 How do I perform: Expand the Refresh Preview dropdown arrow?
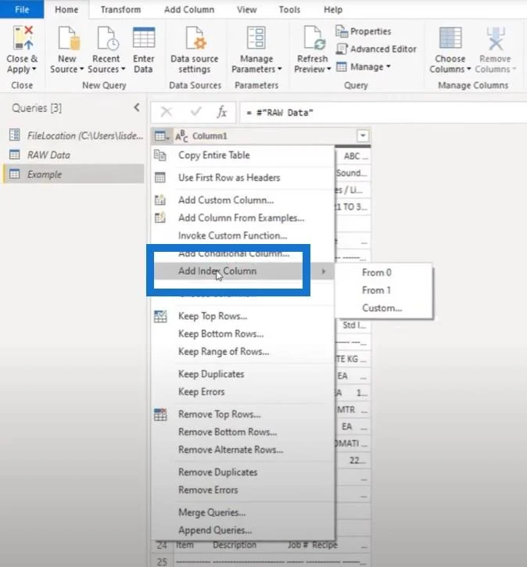tap(328, 69)
